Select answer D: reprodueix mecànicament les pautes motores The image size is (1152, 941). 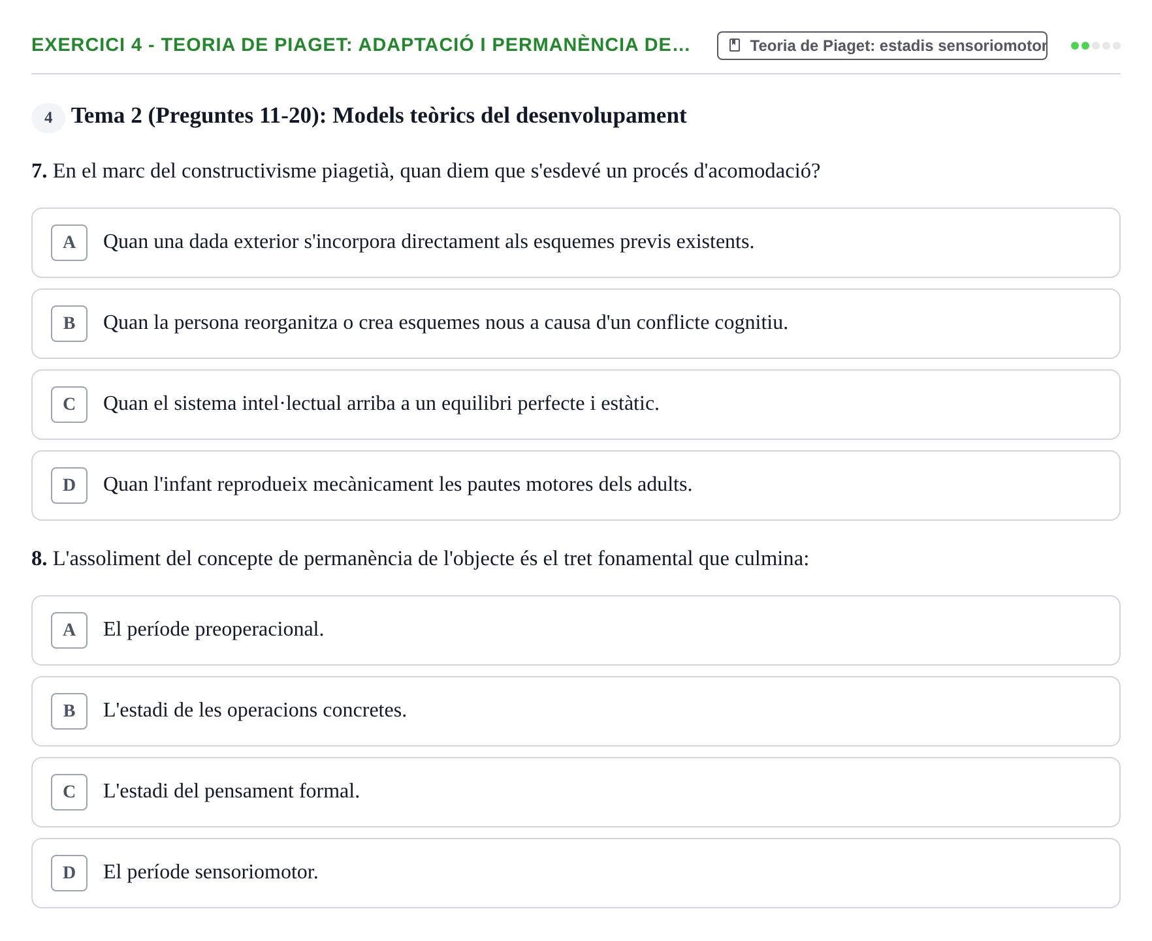576,486
